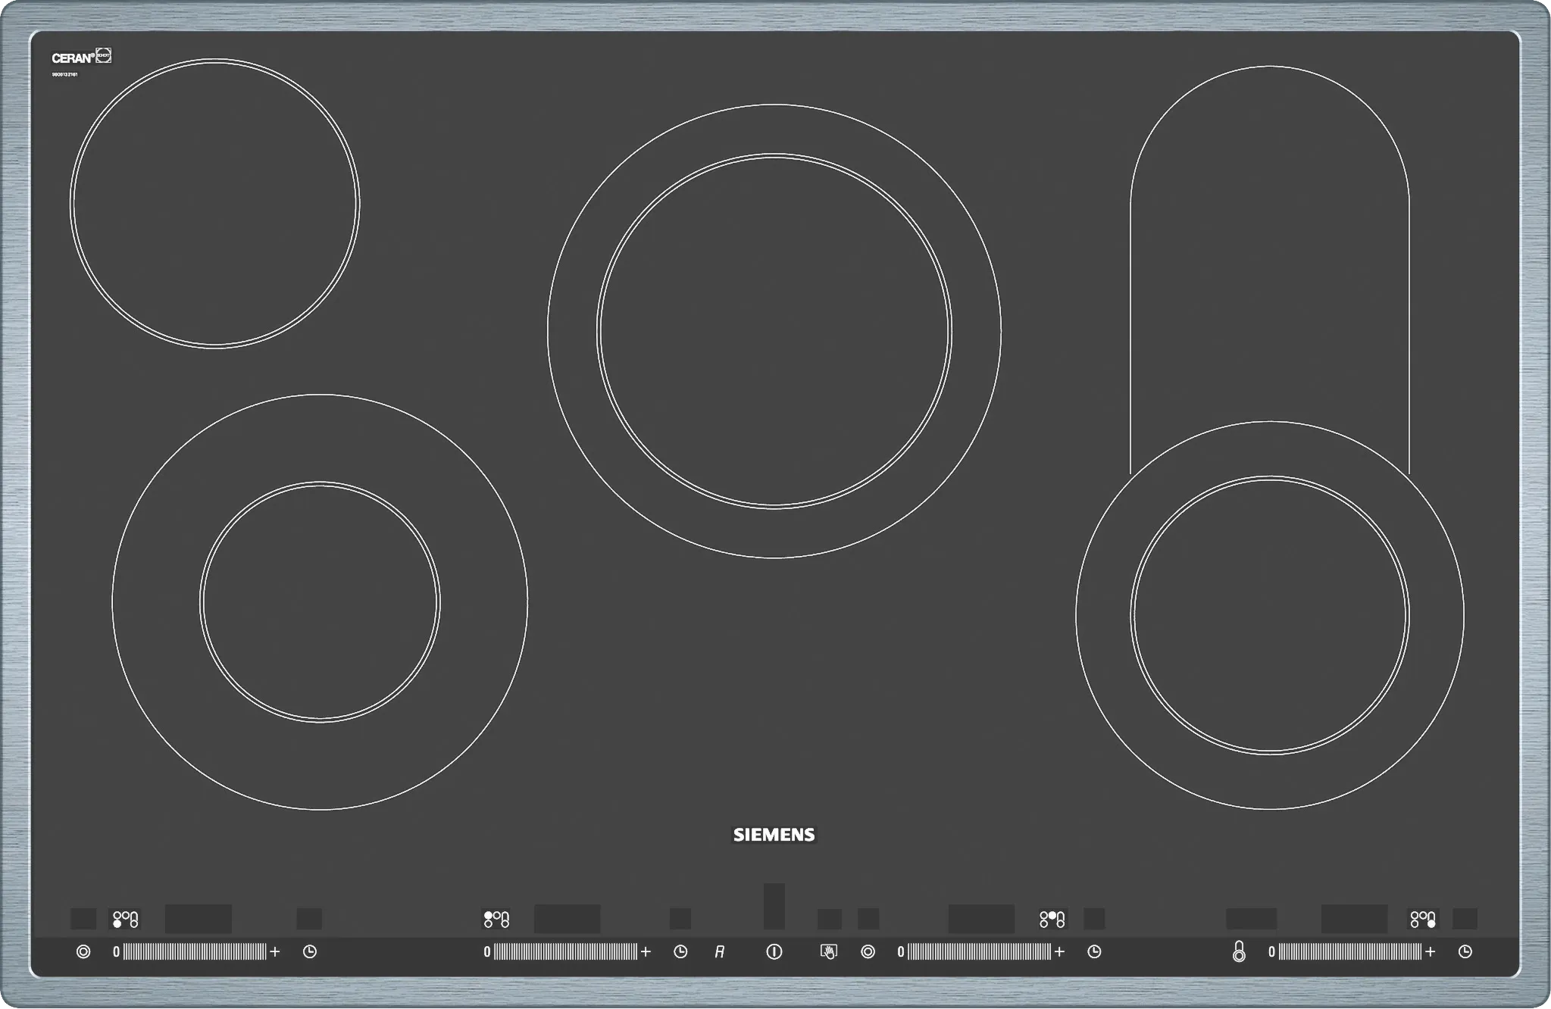Image resolution: width=1551 pixels, height=1009 pixels.
Task: Tap 0 on center zone slider
Action: (x=901, y=951)
